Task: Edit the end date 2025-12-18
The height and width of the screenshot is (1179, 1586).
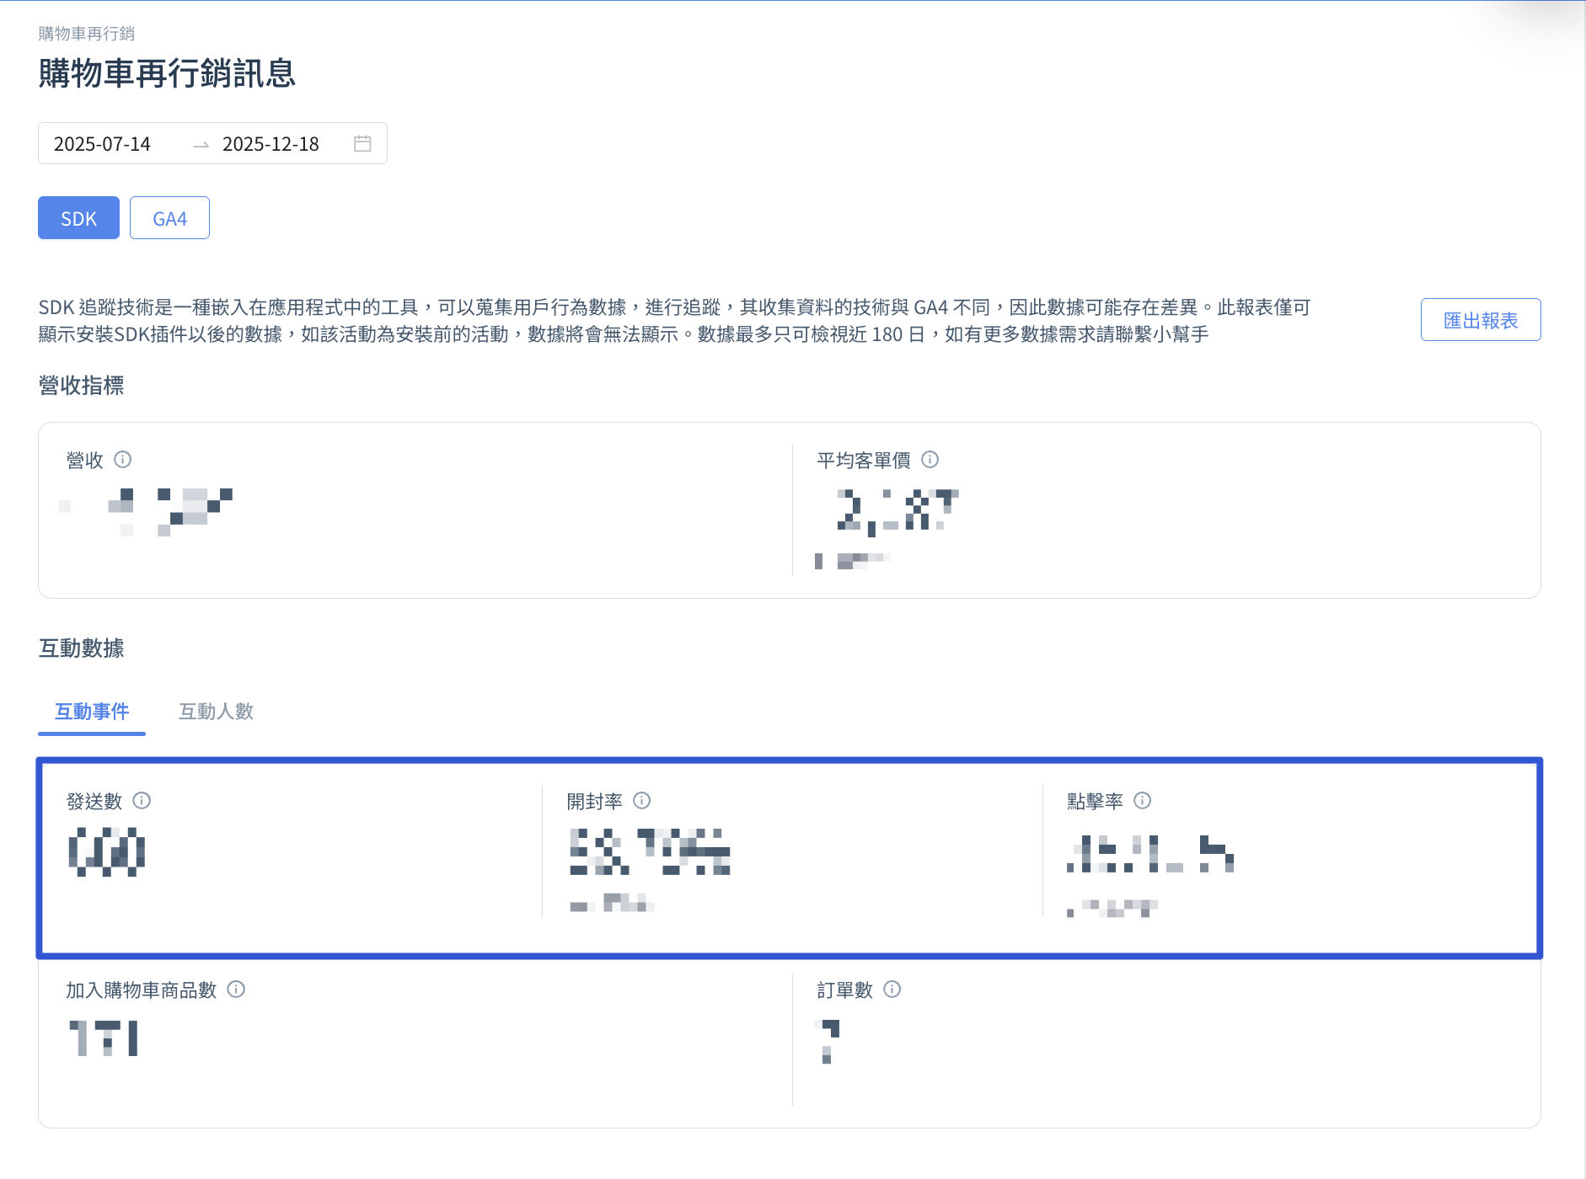Action: click(x=271, y=144)
